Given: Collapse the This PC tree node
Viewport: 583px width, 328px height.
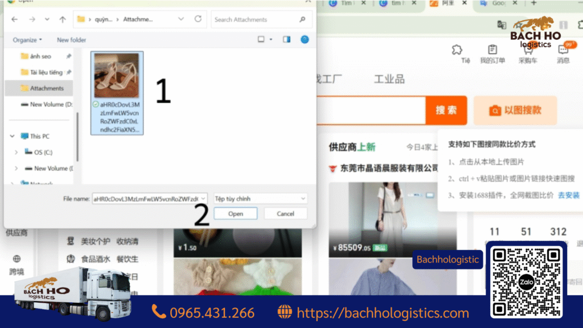Looking at the screenshot, I should (11, 137).
